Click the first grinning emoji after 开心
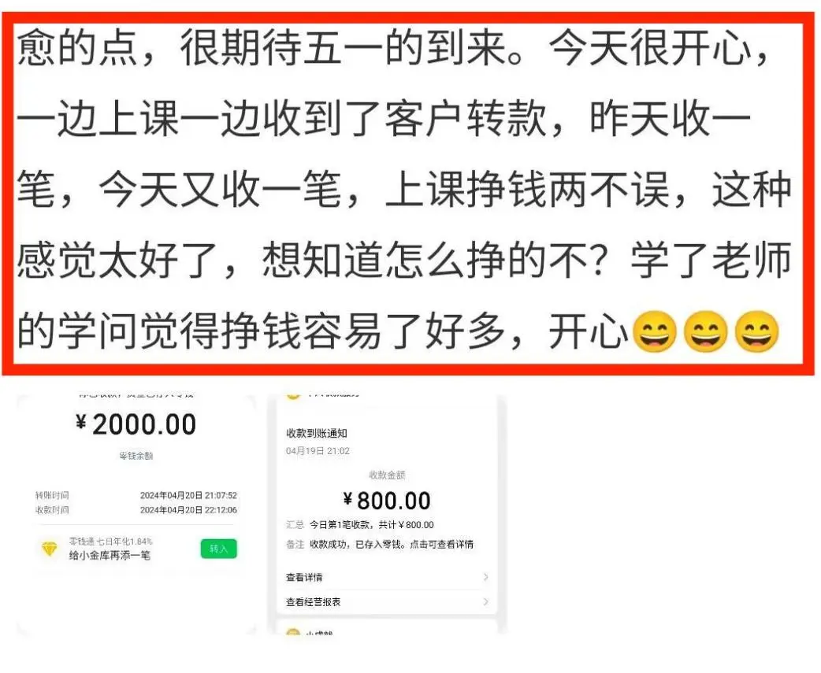The width and height of the screenshot is (821, 673). (x=655, y=332)
